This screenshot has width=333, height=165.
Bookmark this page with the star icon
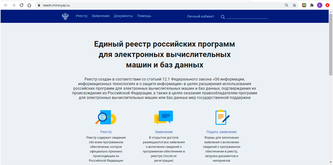click(294, 5)
